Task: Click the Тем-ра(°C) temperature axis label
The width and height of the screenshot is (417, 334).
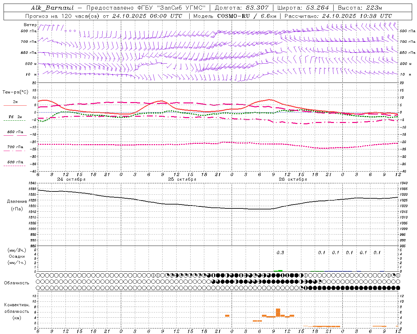Action: coord(15,92)
